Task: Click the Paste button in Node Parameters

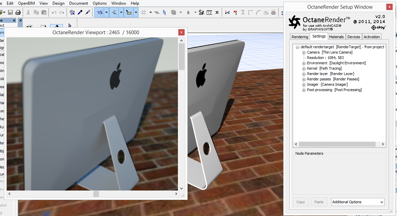Action: [319, 202]
